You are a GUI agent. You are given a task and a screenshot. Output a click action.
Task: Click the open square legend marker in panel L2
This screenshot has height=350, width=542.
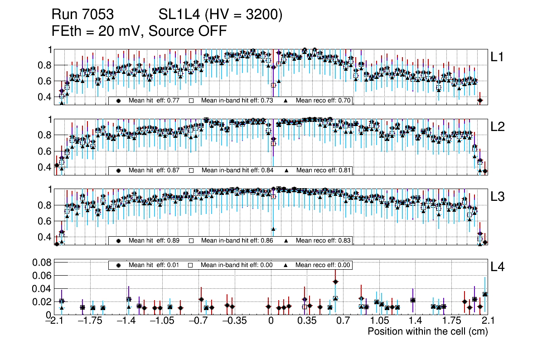point(191,170)
